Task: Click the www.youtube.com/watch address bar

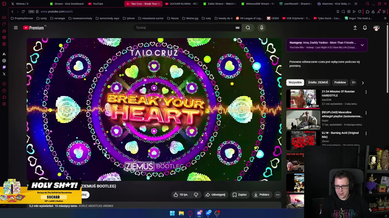Action: 57,12
